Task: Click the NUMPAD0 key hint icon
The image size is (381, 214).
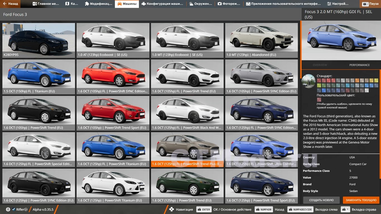Action: click(263, 210)
